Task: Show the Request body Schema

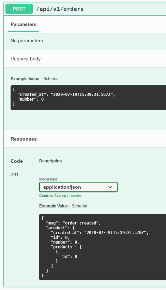Action: 51,78
